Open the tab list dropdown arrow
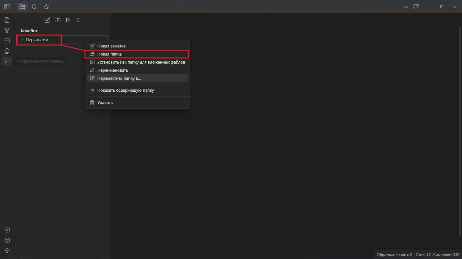 pos(406,7)
